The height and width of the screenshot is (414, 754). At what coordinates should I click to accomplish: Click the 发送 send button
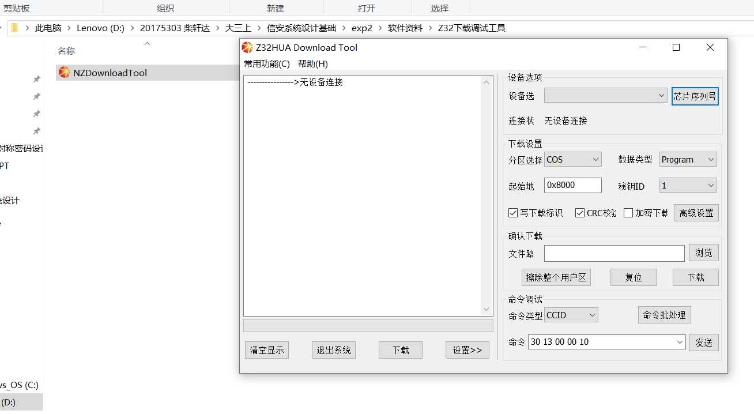click(x=704, y=343)
